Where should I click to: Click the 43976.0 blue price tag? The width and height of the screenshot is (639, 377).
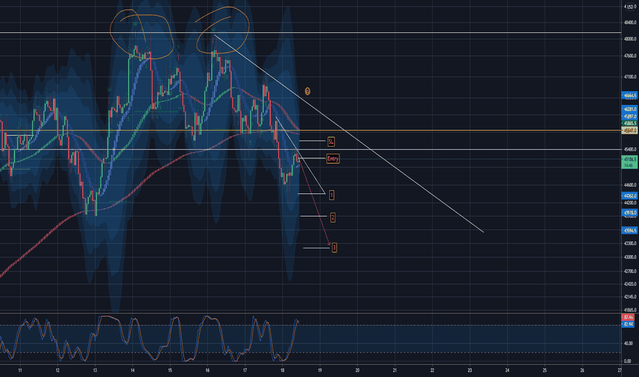(x=629, y=212)
